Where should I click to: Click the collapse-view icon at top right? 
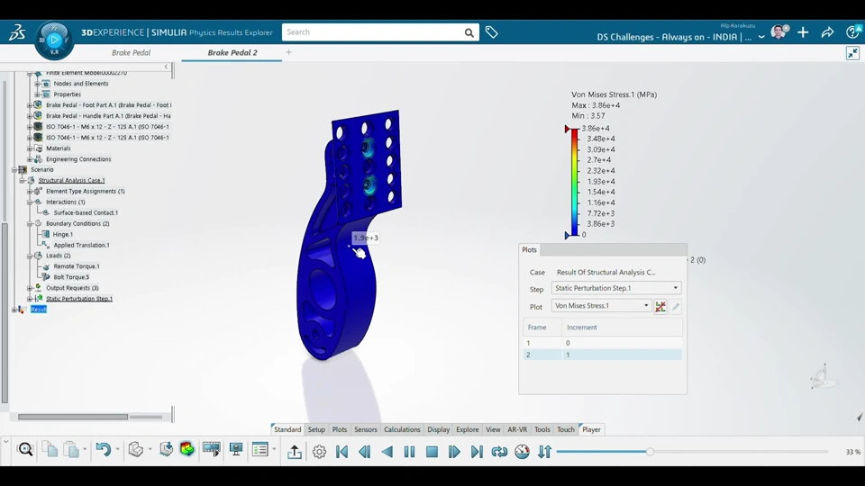coord(852,53)
